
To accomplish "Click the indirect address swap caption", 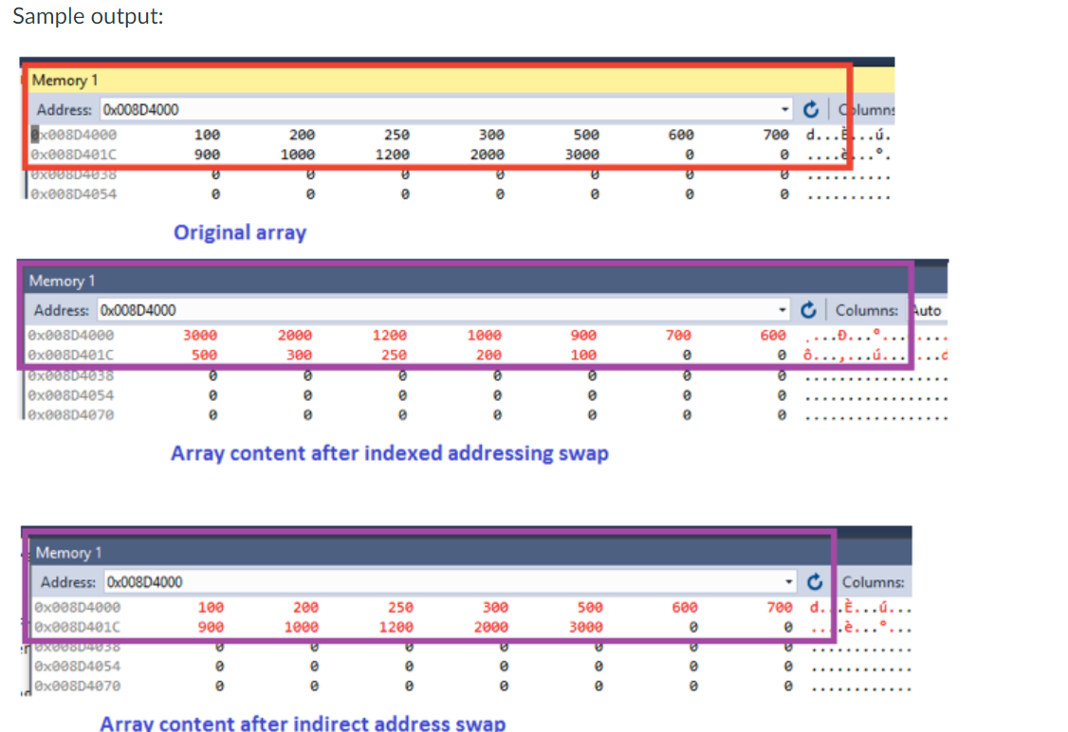I will pos(304,723).
